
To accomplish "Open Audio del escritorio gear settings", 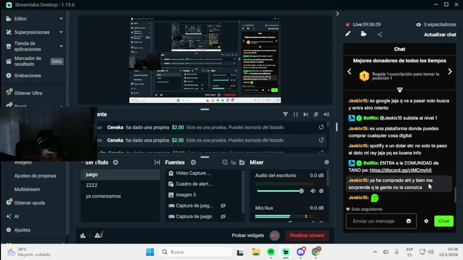I will coord(321,191).
